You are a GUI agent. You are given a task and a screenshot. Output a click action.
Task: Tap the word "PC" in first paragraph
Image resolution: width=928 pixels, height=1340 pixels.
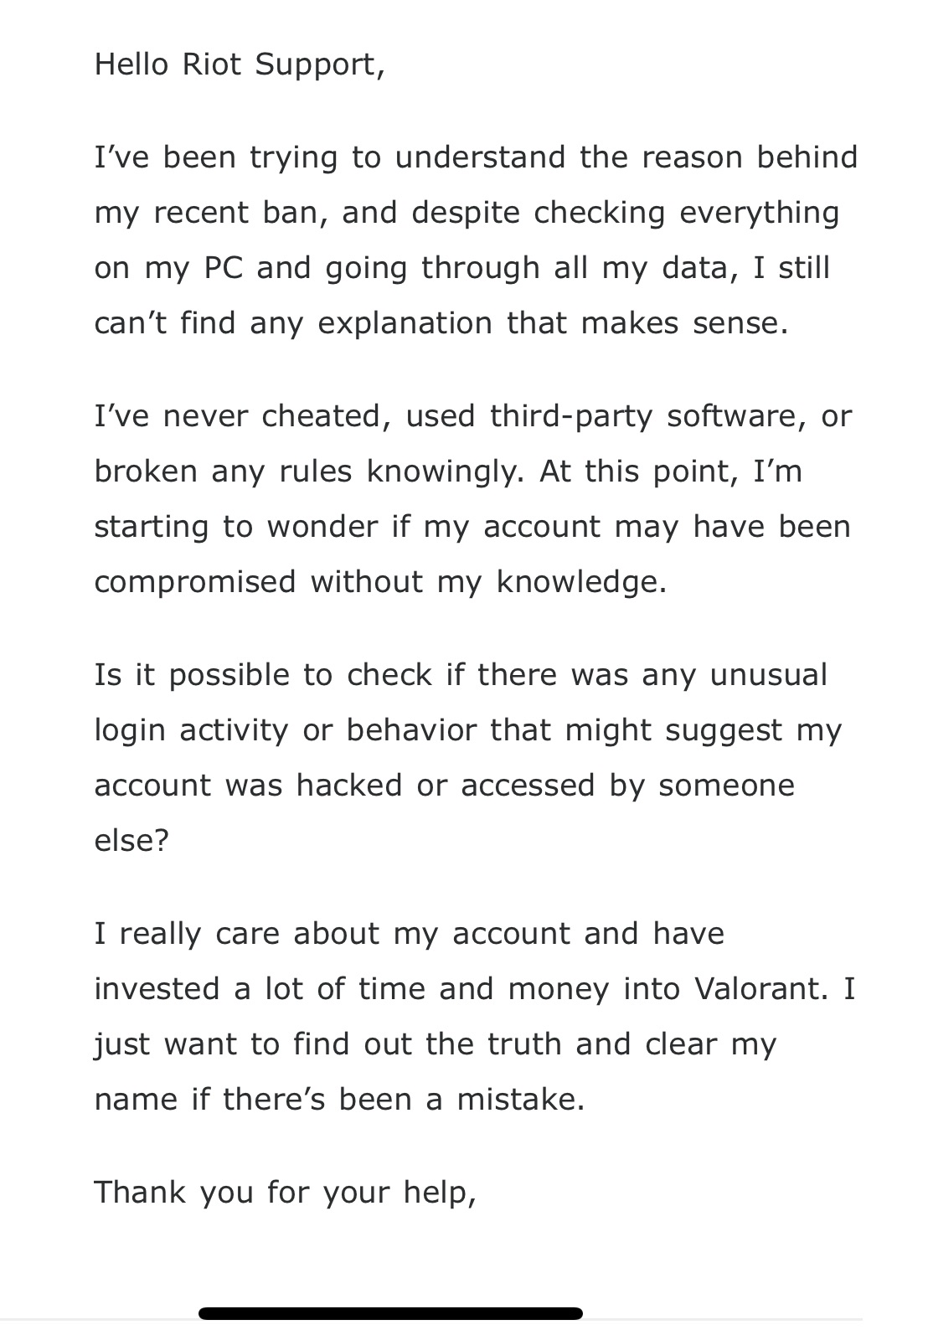223,268
